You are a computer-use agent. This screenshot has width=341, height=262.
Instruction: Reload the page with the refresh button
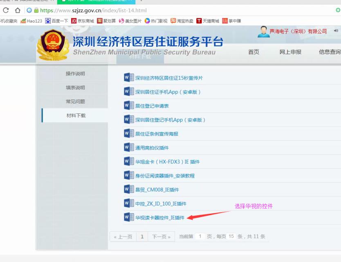click(6, 10)
